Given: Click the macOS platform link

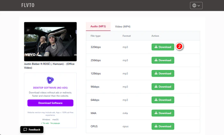Looking at the screenshot, I should pos(55,119).
